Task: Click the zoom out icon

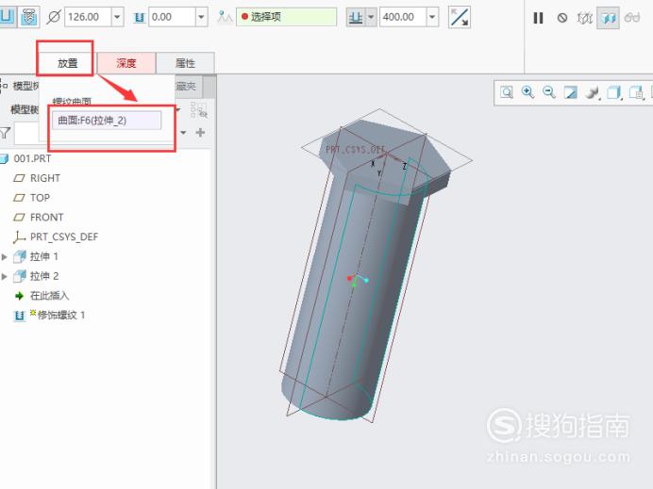Action: pos(549,92)
